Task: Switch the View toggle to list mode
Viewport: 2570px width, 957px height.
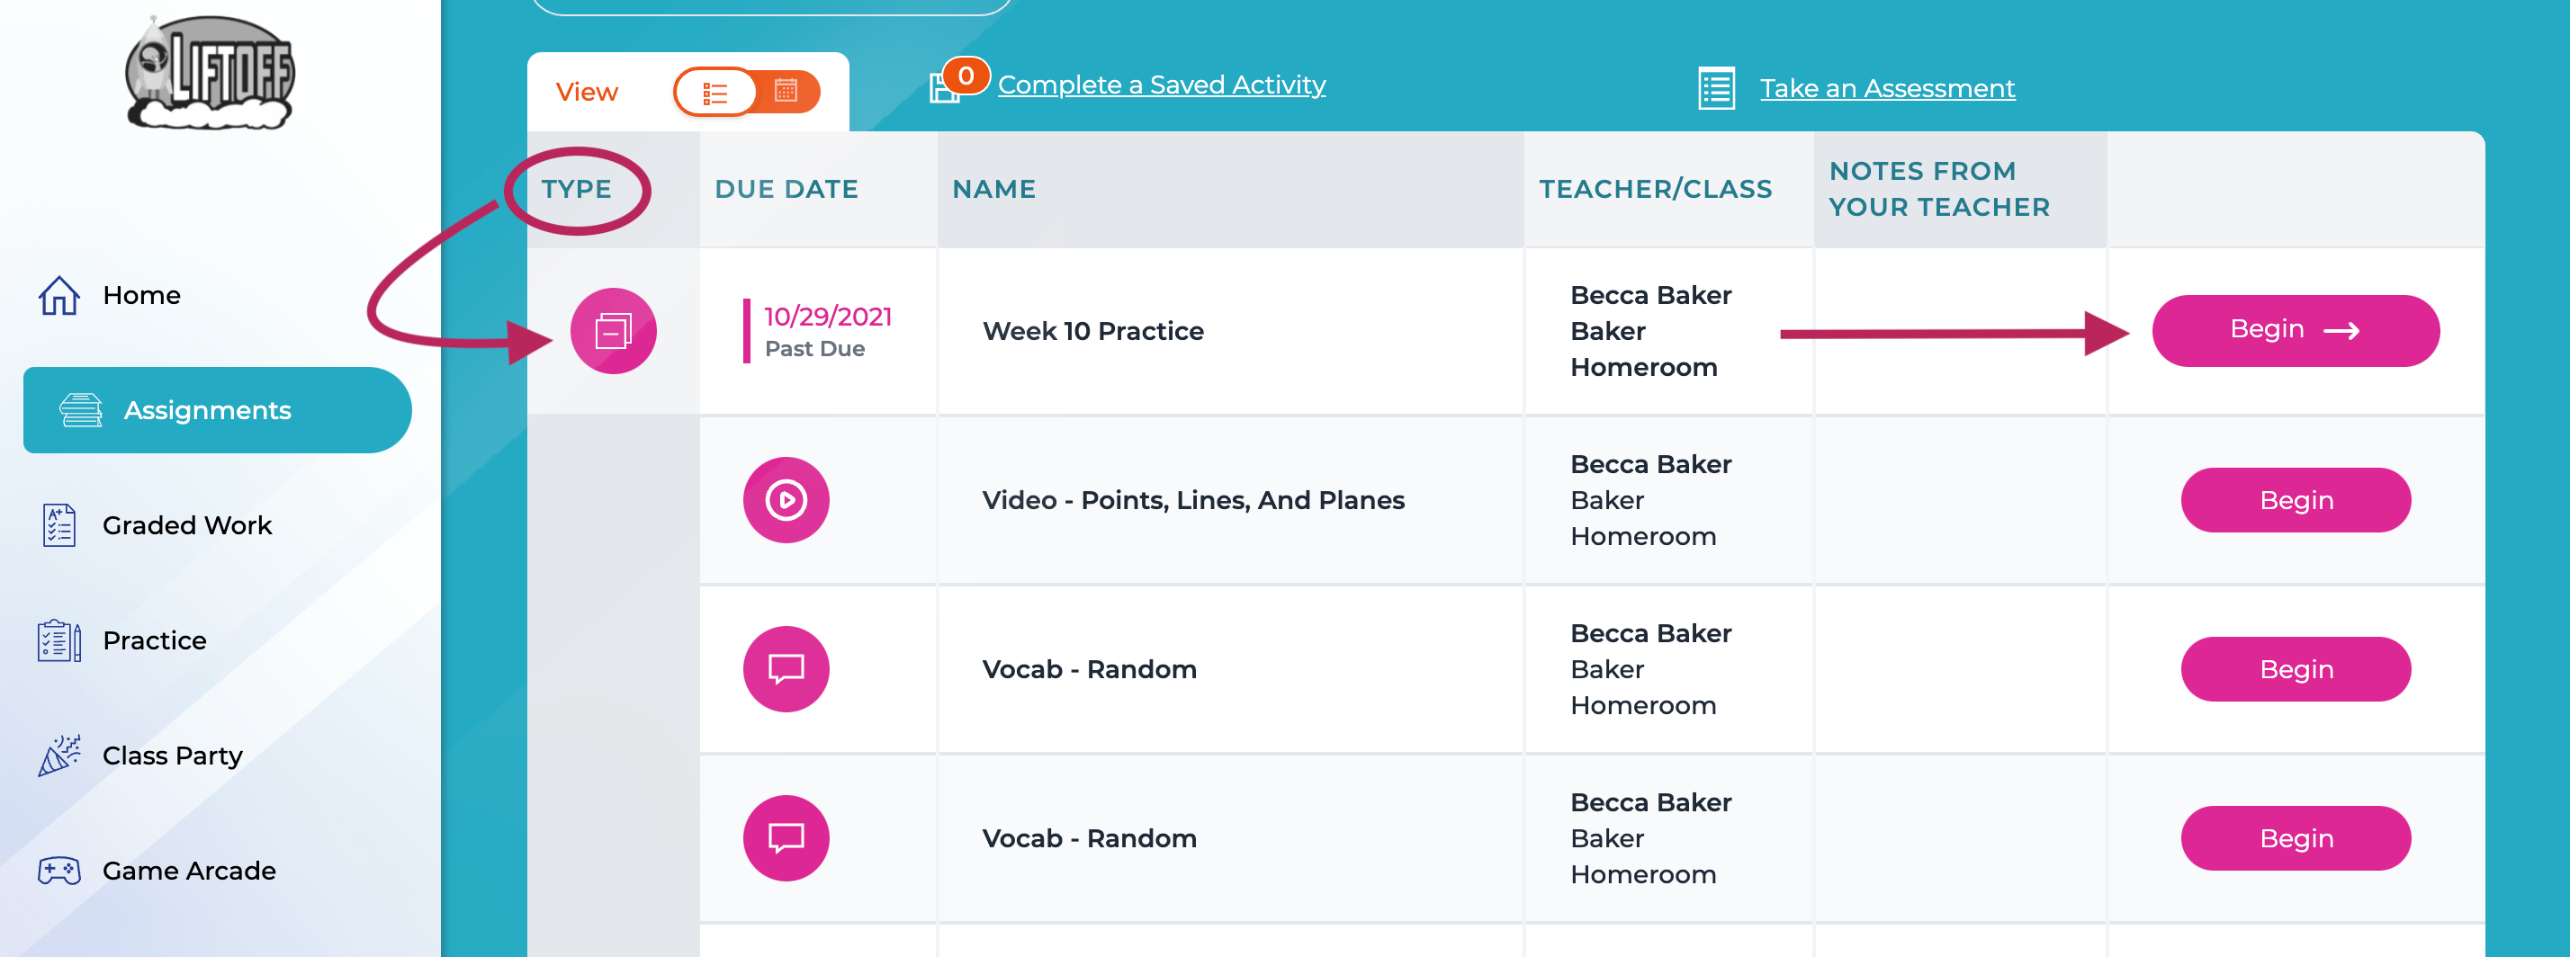Action: click(715, 93)
